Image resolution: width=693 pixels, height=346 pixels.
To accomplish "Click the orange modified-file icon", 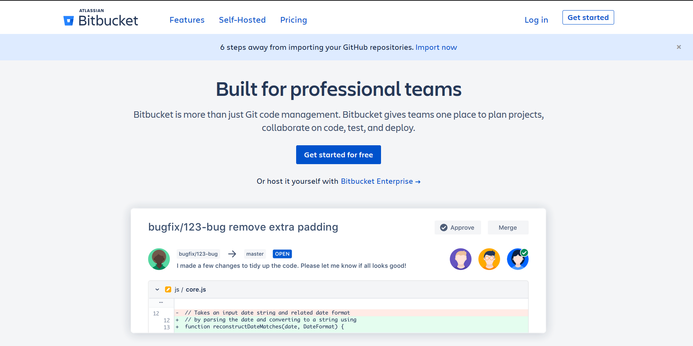I will click(x=168, y=289).
